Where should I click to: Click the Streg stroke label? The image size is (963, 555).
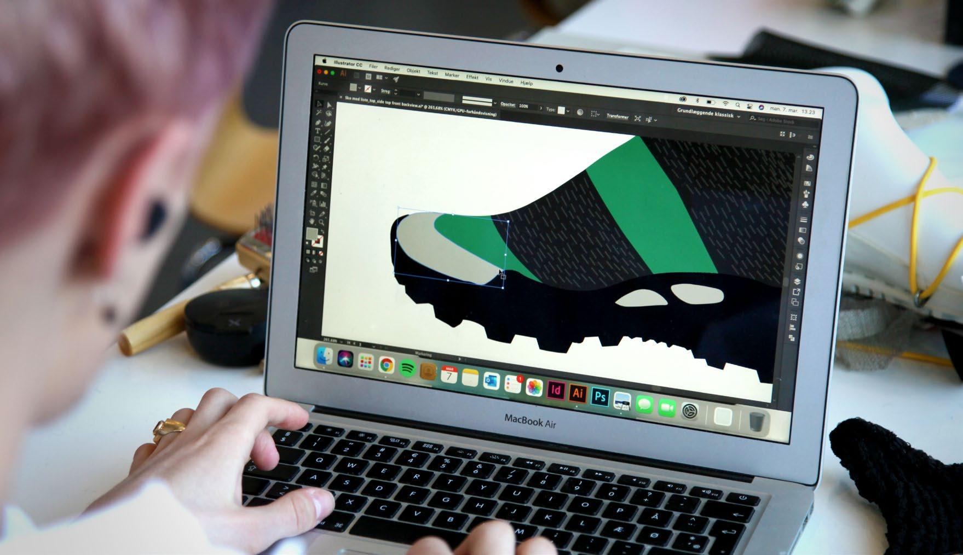[386, 91]
